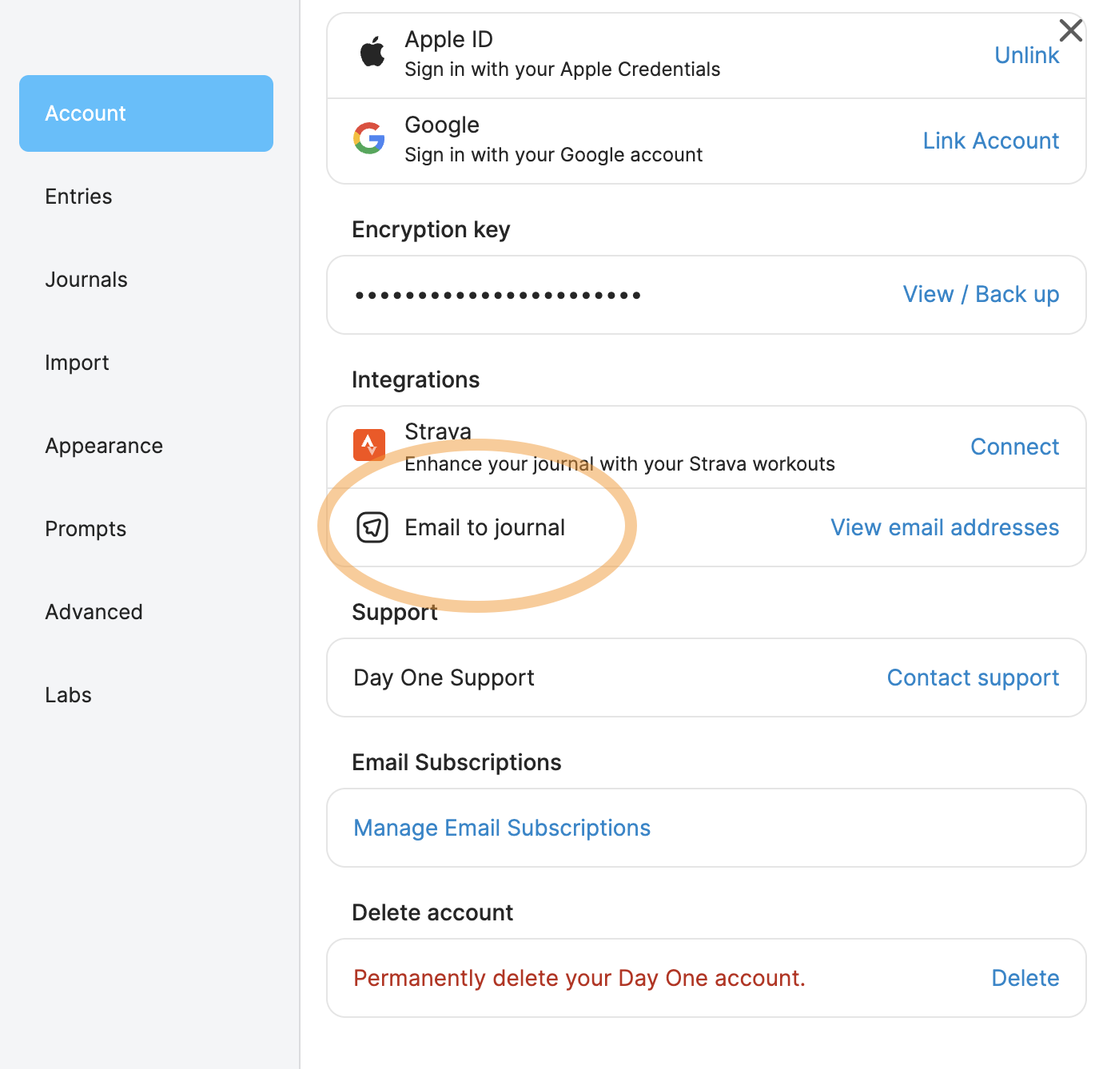Viewport: 1103px width, 1069px height.
Task: Go to Journals settings
Action: (x=86, y=280)
